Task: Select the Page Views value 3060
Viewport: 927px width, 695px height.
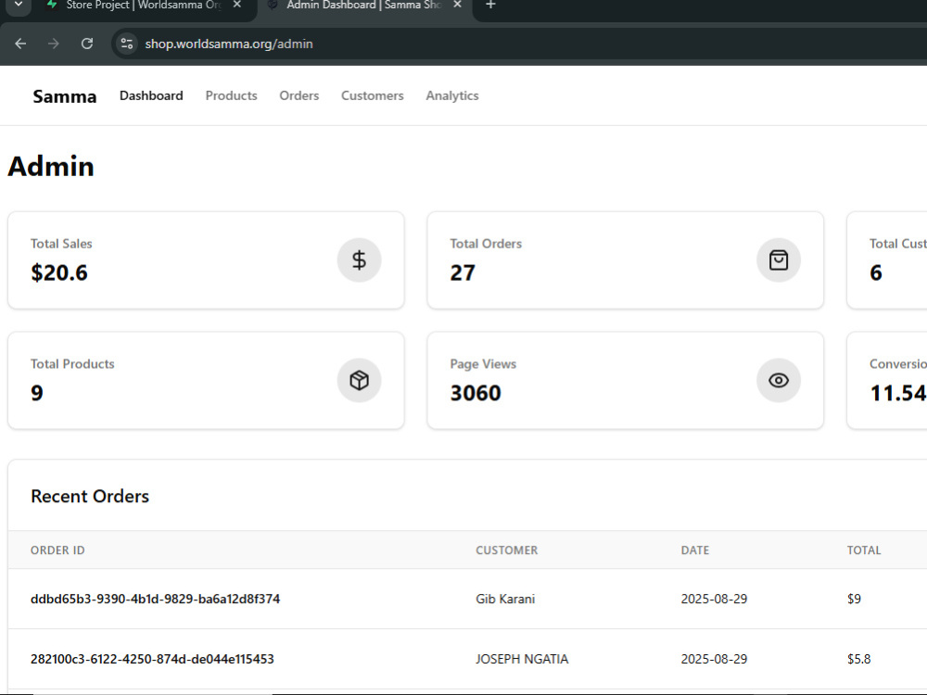Action: (476, 393)
